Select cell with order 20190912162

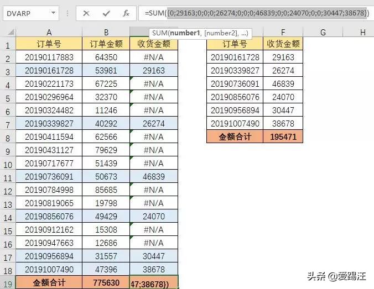[x=49, y=230]
